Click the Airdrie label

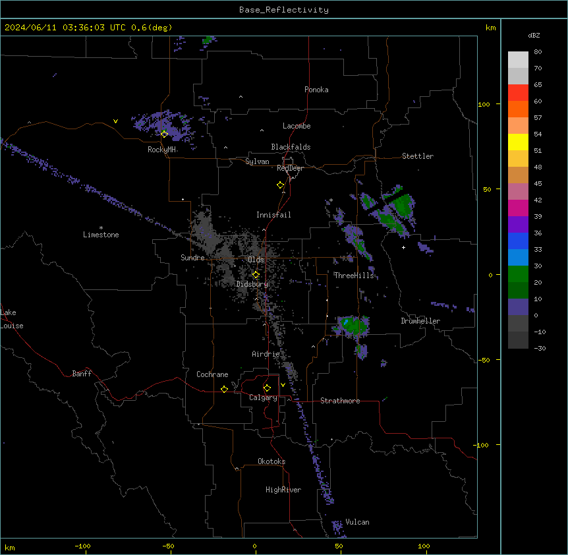point(266,354)
